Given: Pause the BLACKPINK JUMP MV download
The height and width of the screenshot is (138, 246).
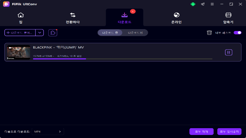Looking at the screenshot, I should pos(228,52).
